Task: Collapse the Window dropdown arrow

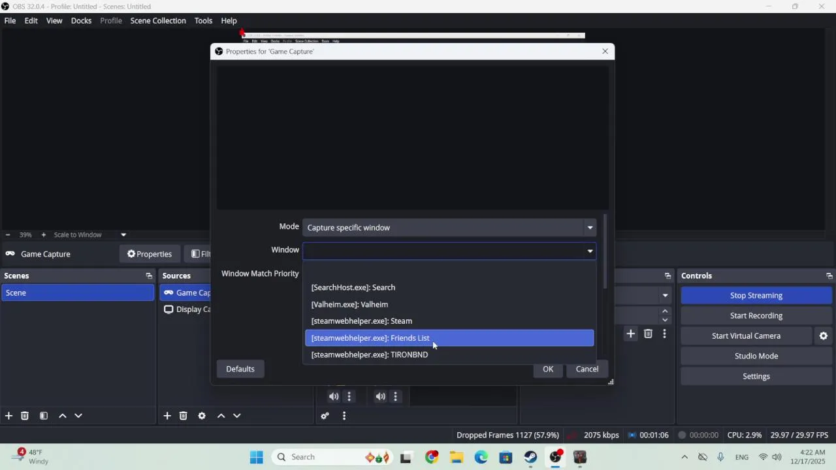Action: (590, 251)
